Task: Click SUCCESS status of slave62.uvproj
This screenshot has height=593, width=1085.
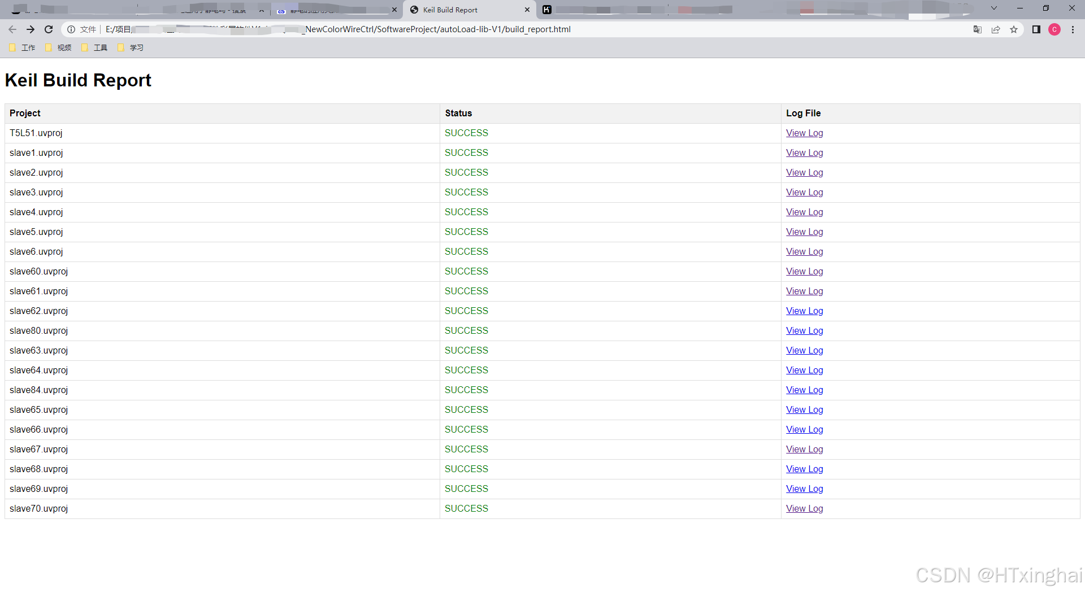Action: pyautogui.click(x=466, y=311)
